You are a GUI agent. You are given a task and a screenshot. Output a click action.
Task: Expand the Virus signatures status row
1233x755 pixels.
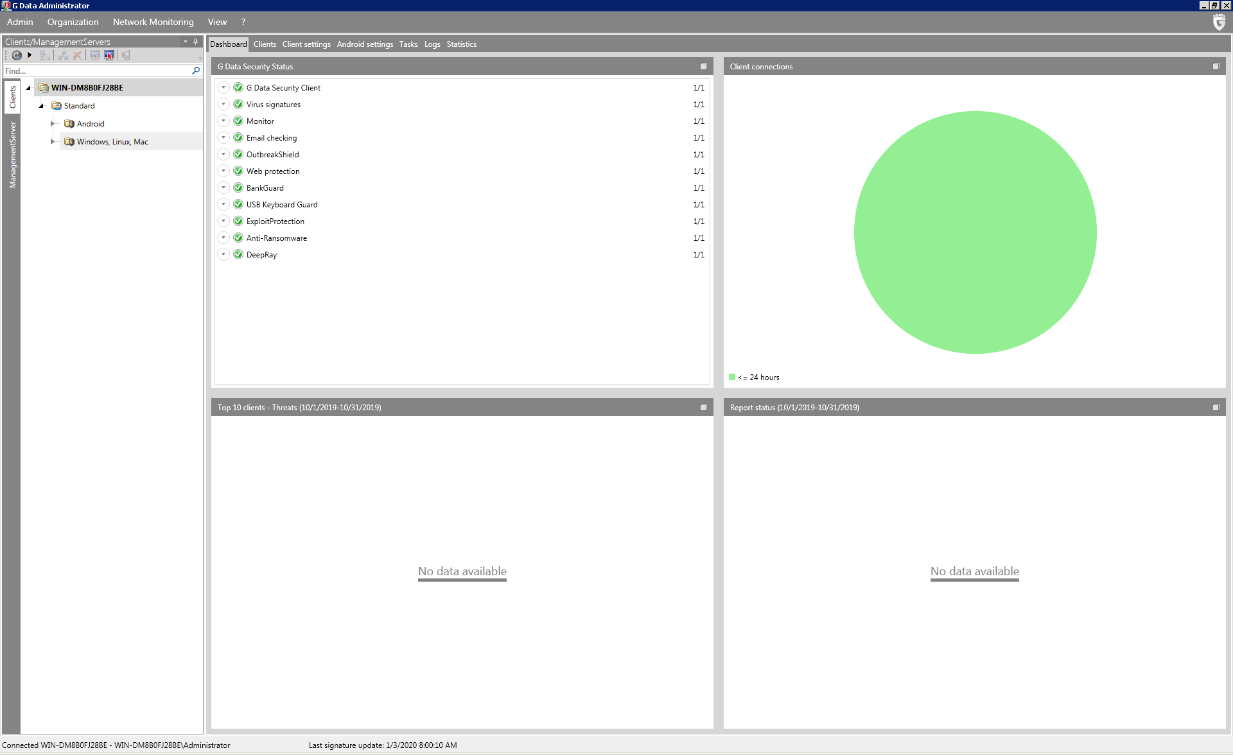point(223,105)
